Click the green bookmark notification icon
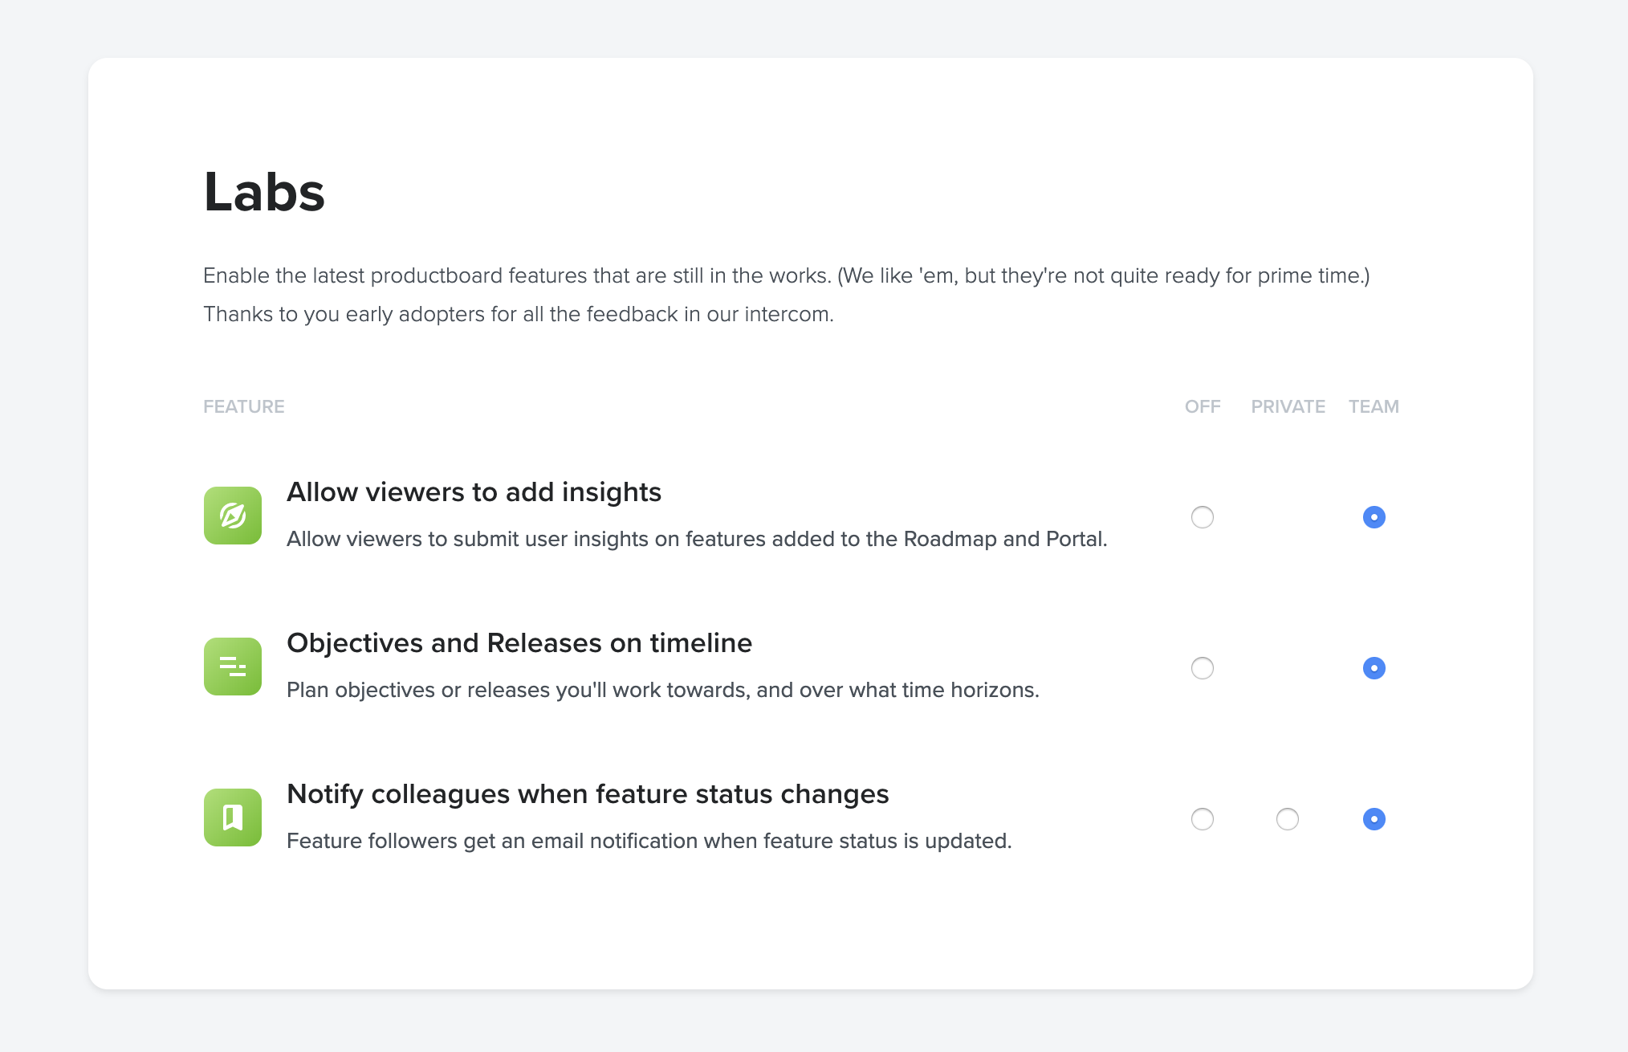The width and height of the screenshot is (1628, 1052). (x=233, y=818)
